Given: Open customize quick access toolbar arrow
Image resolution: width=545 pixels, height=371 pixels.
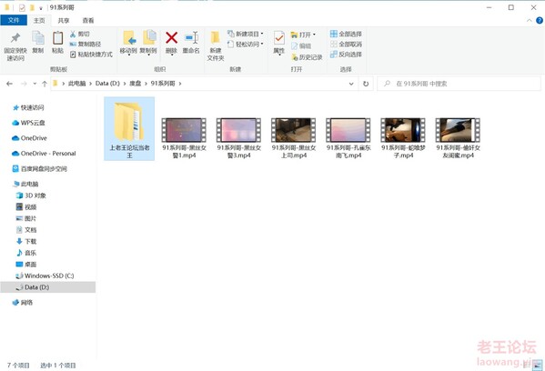Looking at the screenshot, I should pos(41,7).
